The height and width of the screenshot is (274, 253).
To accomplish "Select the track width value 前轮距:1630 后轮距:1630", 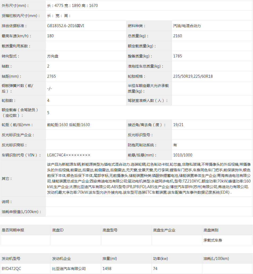I will pyautogui.click(x=69, y=125).
